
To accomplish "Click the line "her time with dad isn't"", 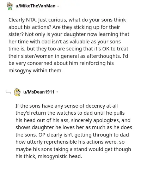I will coord(65,42).
